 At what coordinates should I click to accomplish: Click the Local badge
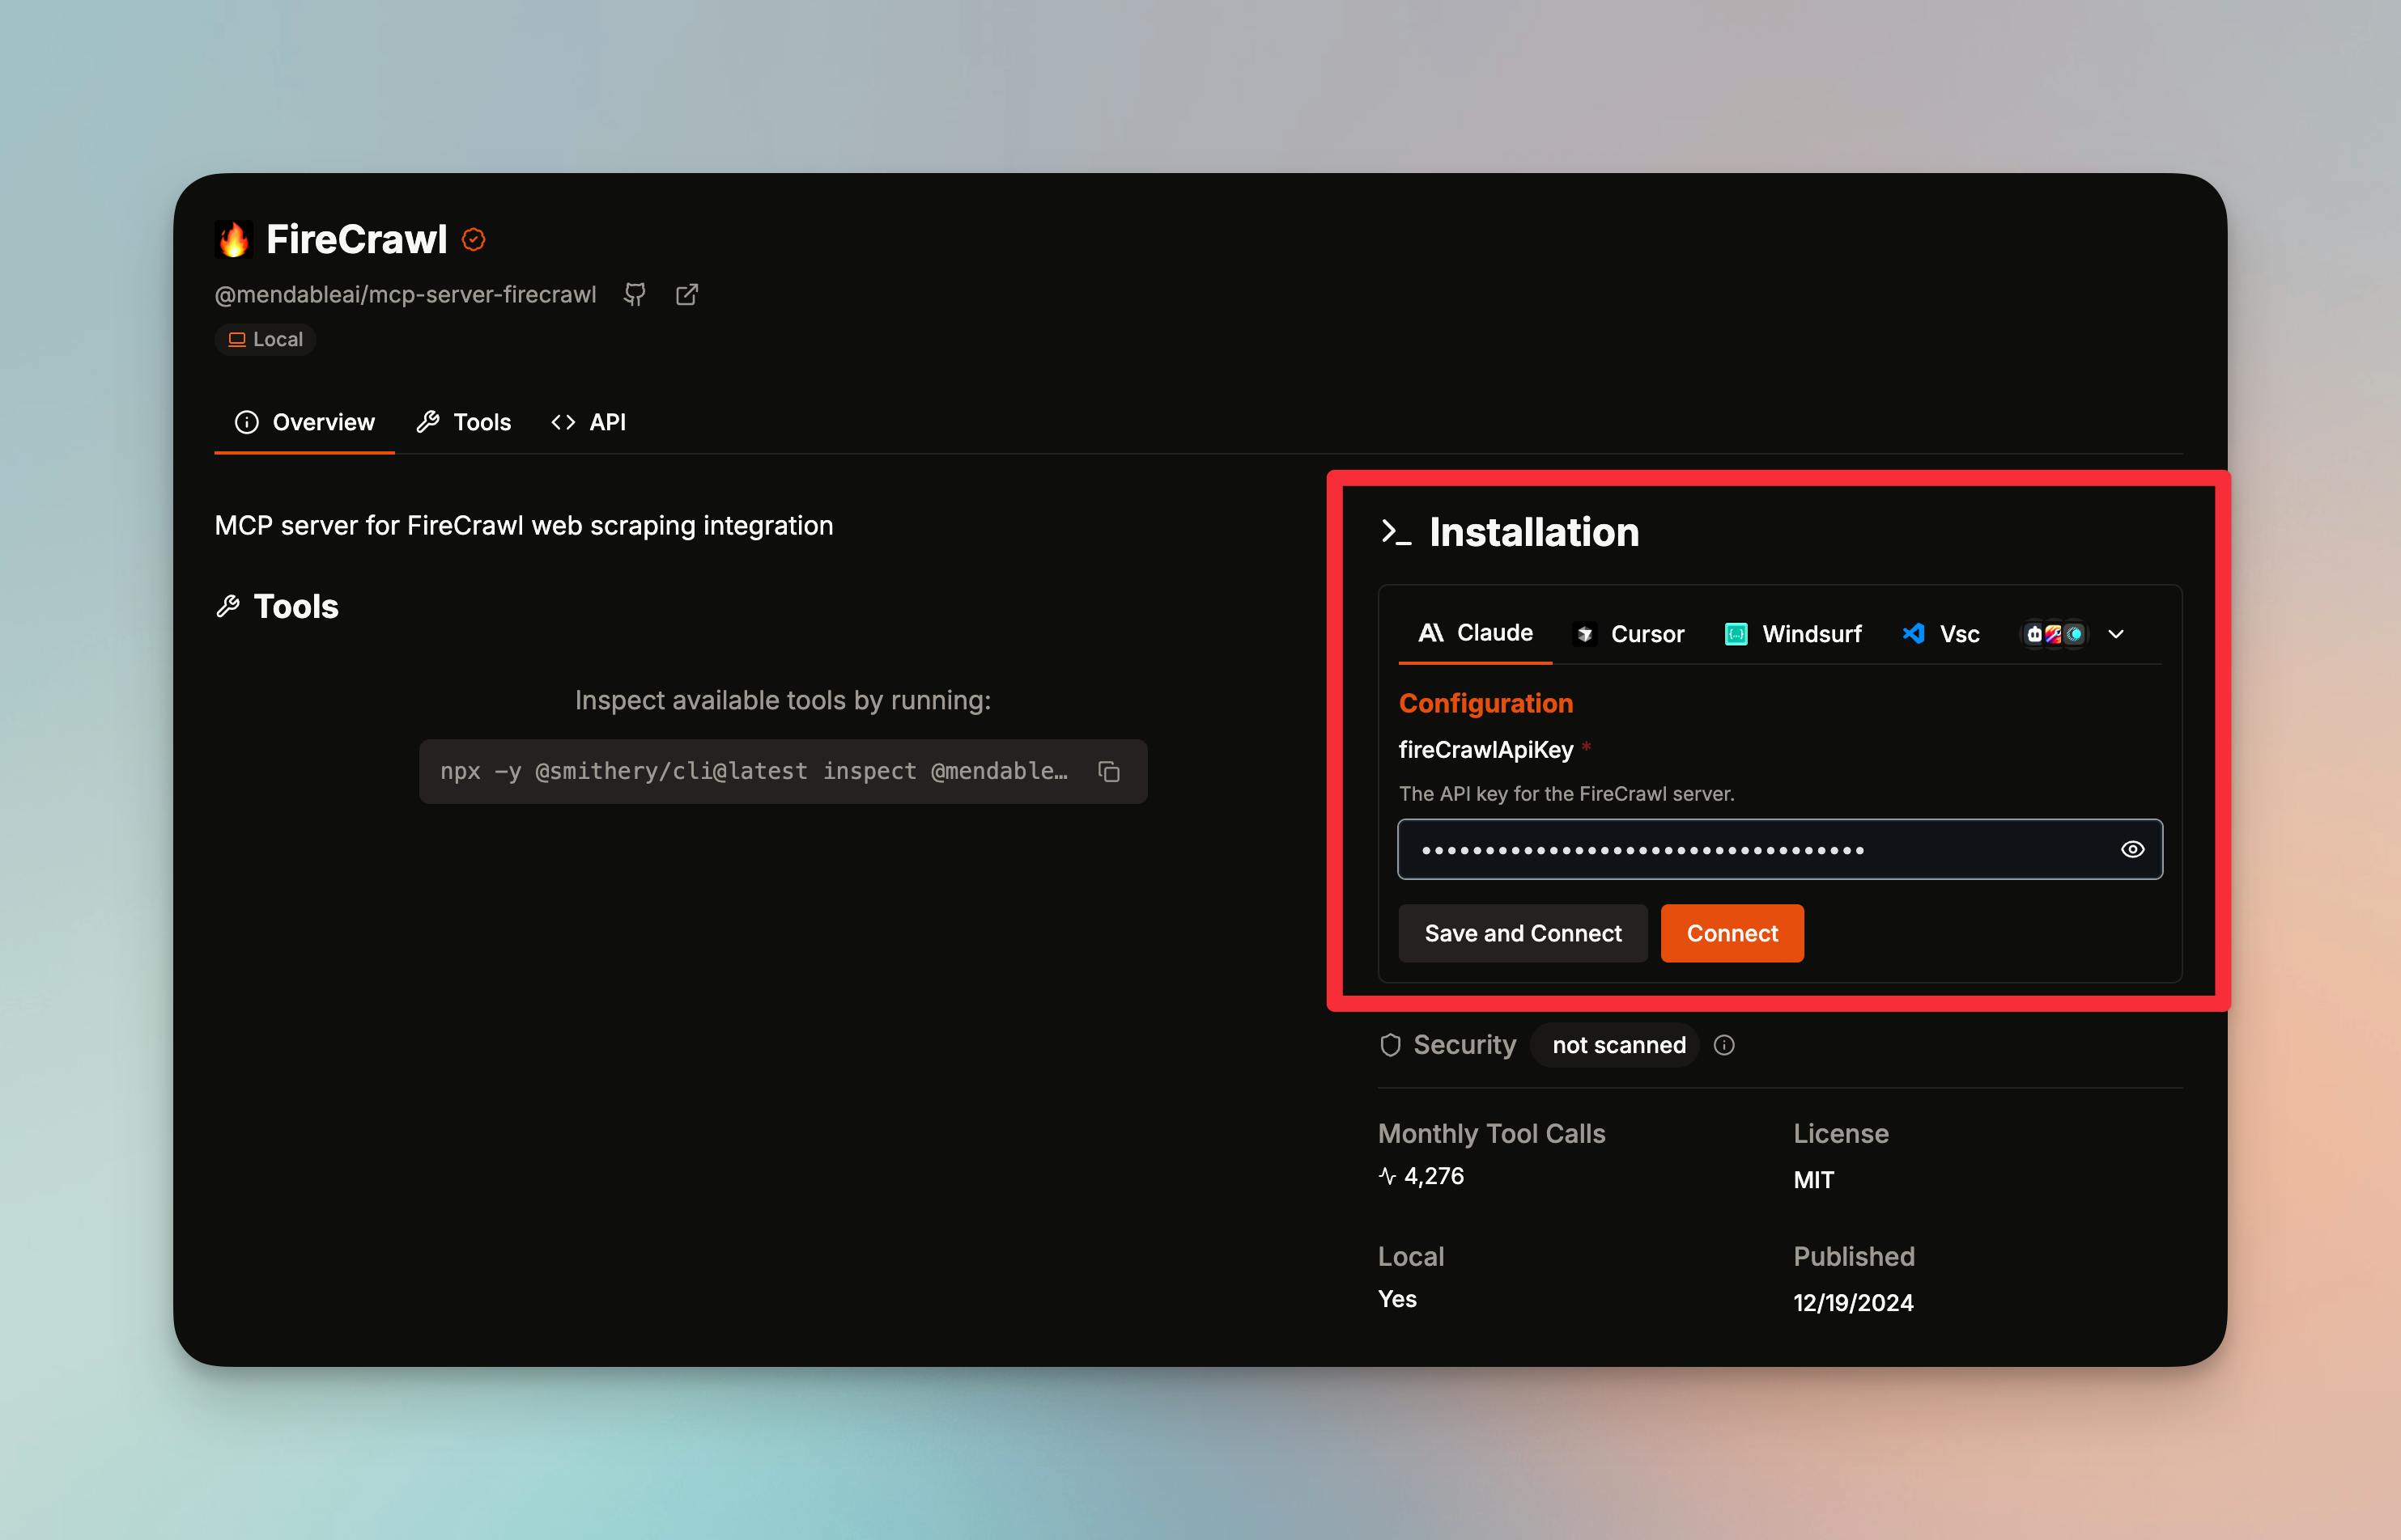point(266,339)
